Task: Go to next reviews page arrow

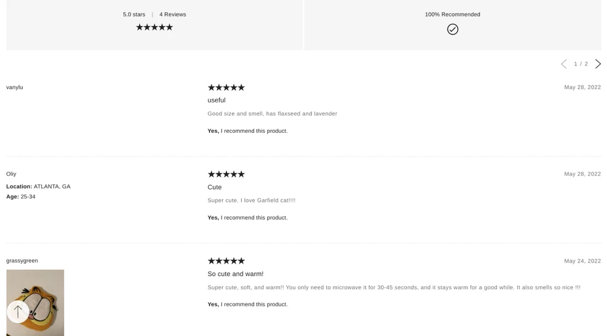Action: coord(598,64)
